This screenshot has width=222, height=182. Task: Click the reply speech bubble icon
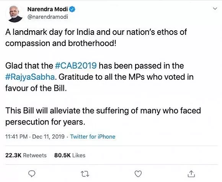(32, 174)
